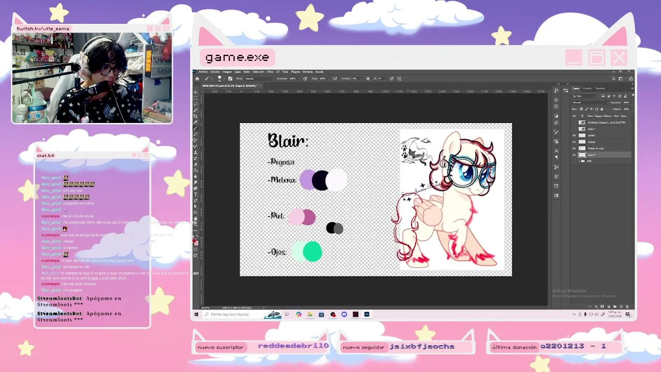
Task: Open Discord from the taskbar
Action: [x=344, y=314]
